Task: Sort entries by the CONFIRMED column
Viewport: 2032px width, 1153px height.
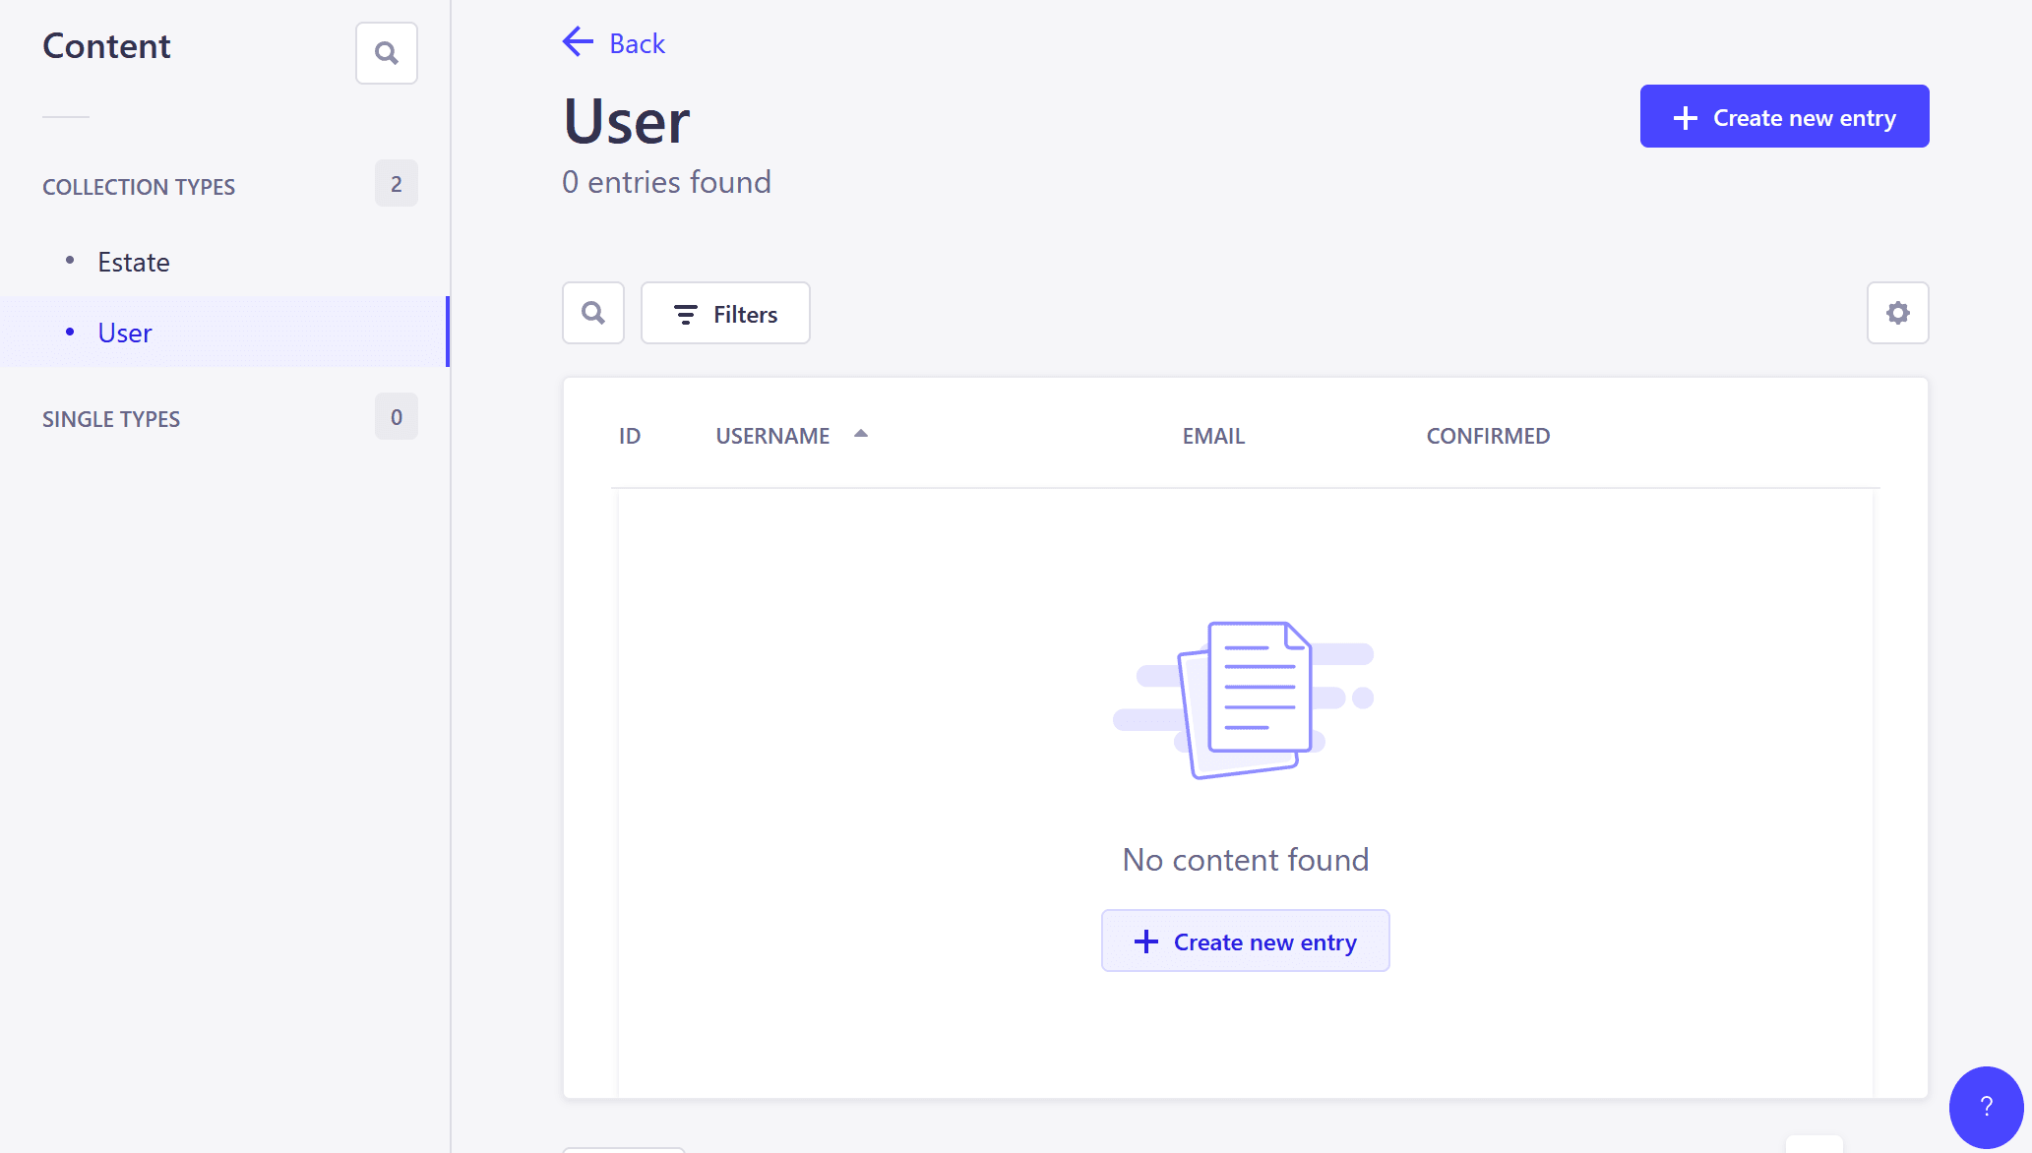Action: pos(1488,435)
